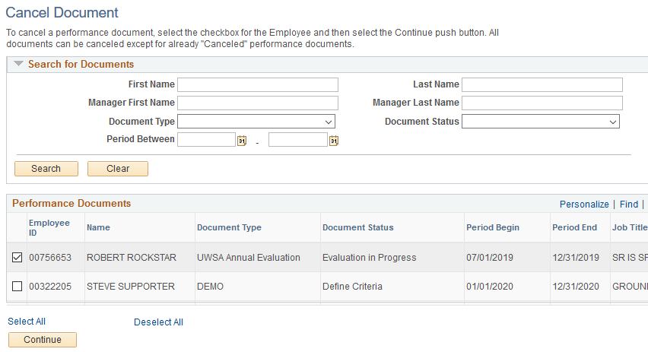The height and width of the screenshot is (352, 648).
Task: Click the 07/01/2019 period begin cell
Action: click(490, 258)
